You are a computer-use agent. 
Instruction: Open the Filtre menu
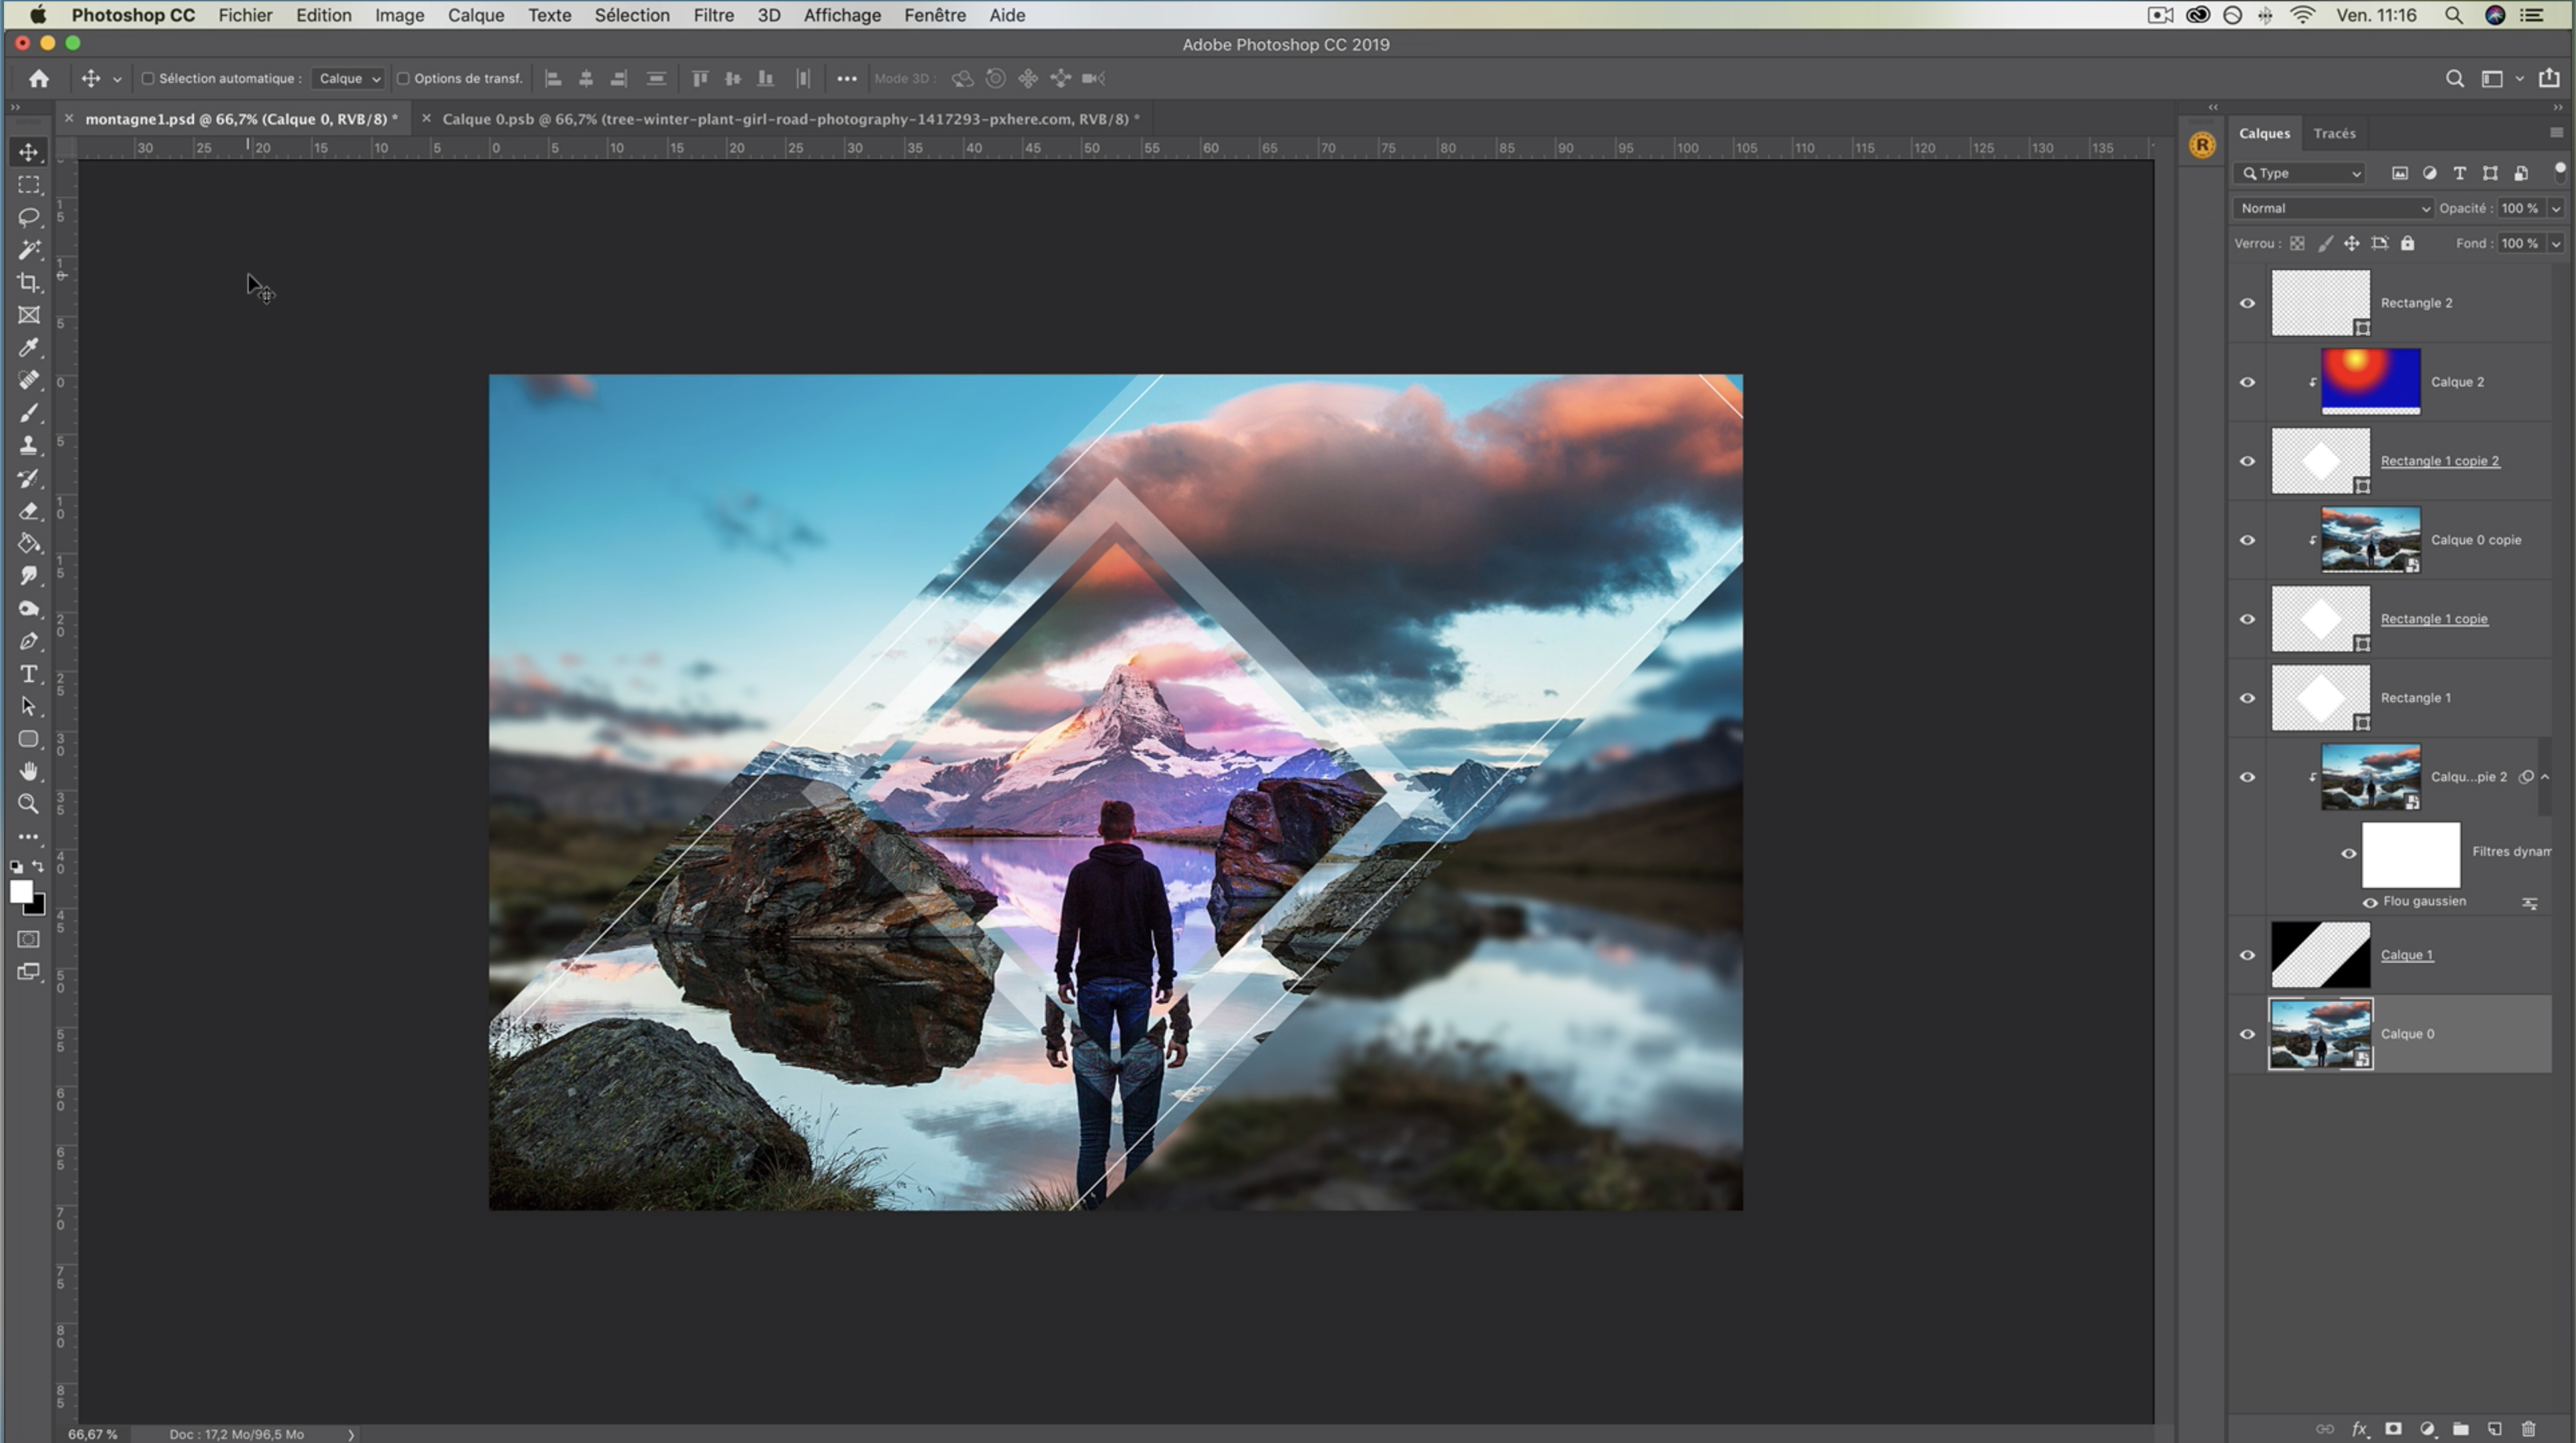point(713,15)
